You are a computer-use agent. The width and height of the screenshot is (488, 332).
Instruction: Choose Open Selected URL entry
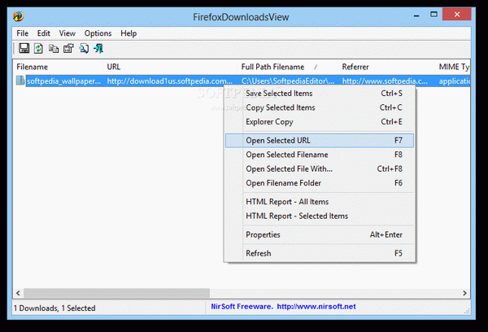[320, 141]
